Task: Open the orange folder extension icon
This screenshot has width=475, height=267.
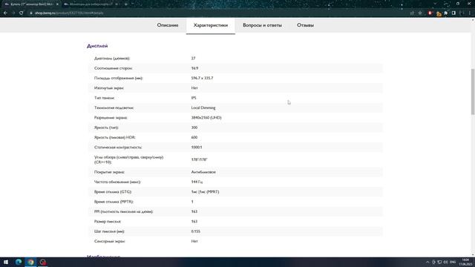Action: pyautogui.click(x=439, y=13)
